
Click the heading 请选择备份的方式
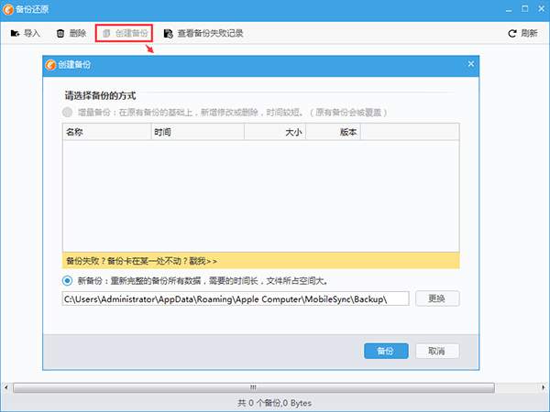100,95
